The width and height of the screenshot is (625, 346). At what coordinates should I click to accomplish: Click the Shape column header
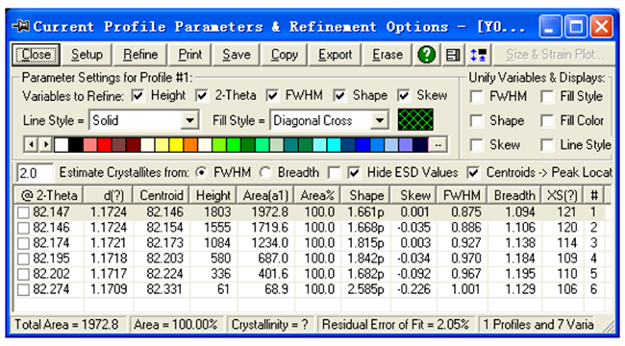pyautogui.click(x=365, y=195)
